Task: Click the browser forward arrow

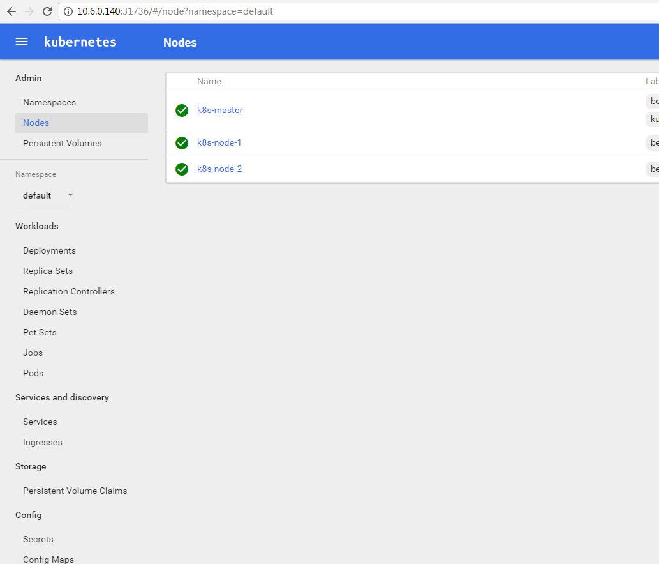Action: click(29, 11)
